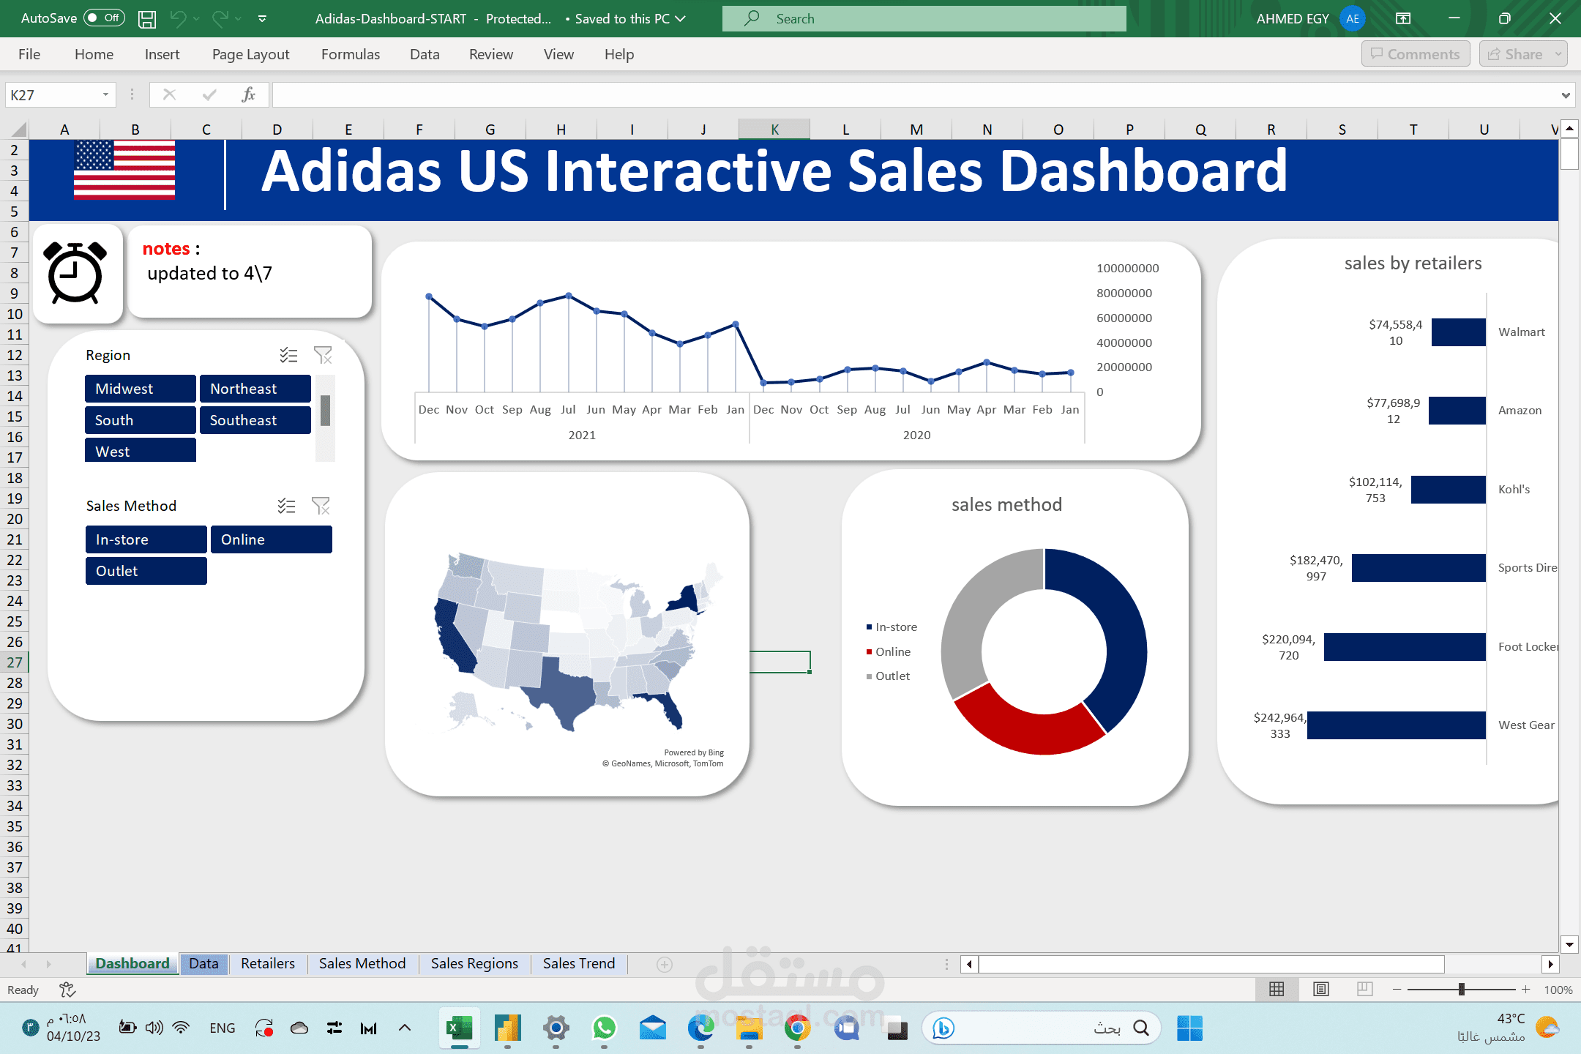Open the Formulas tab

point(351,54)
